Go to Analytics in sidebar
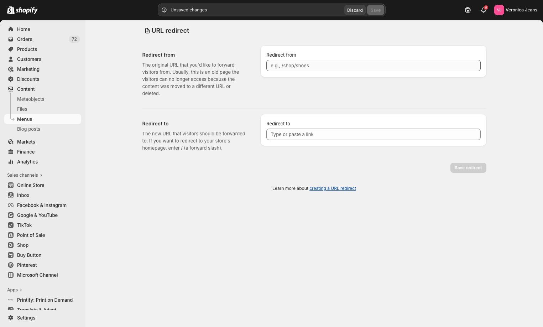 27,162
